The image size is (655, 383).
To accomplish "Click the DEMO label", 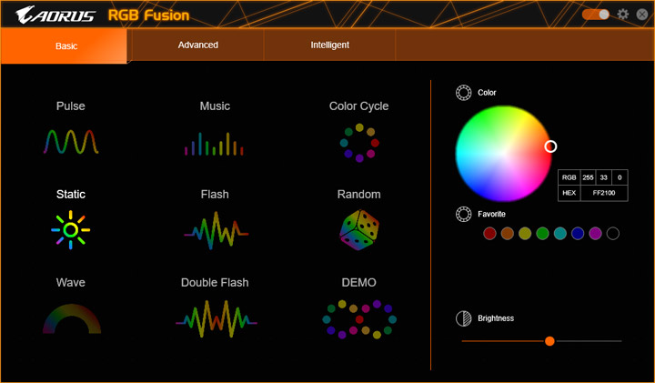I will 358,282.
